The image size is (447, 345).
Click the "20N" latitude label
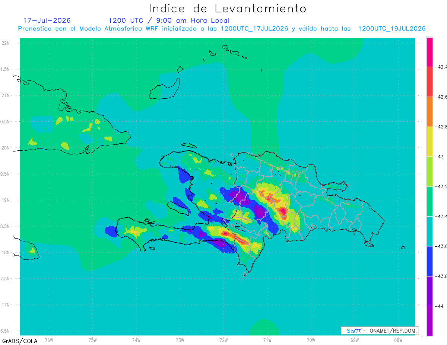click(x=6, y=148)
